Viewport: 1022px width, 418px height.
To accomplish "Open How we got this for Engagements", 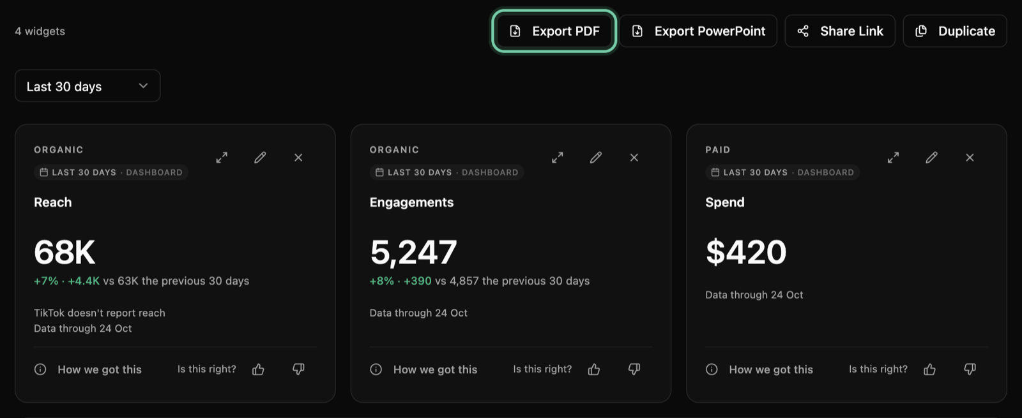I will point(423,369).
